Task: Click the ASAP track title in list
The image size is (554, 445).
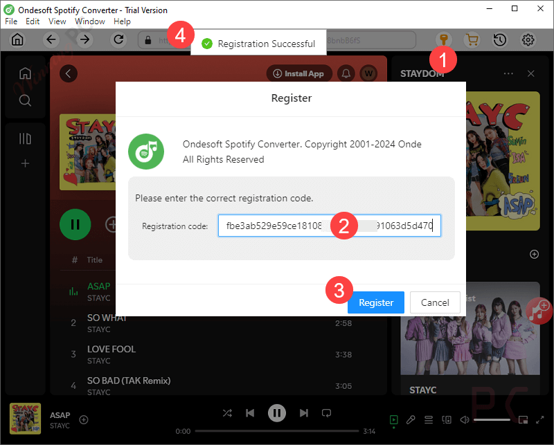Action: 98,286
